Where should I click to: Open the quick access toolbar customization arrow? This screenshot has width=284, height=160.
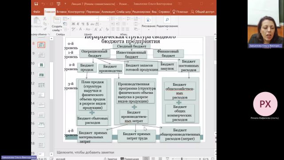pyautogui.click(x=65, y=4)
